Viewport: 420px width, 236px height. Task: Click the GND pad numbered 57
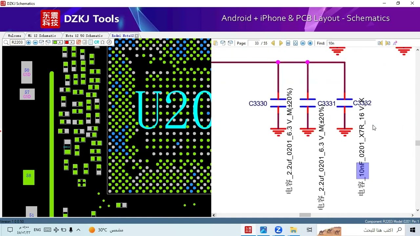click(27, 94)
